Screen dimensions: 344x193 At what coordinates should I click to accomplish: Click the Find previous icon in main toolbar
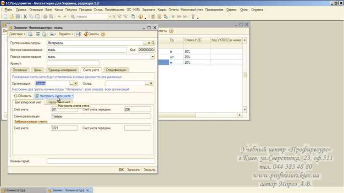pos(126,17)
